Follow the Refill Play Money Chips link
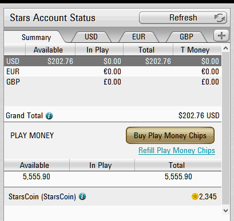 [x=177, y=150]
